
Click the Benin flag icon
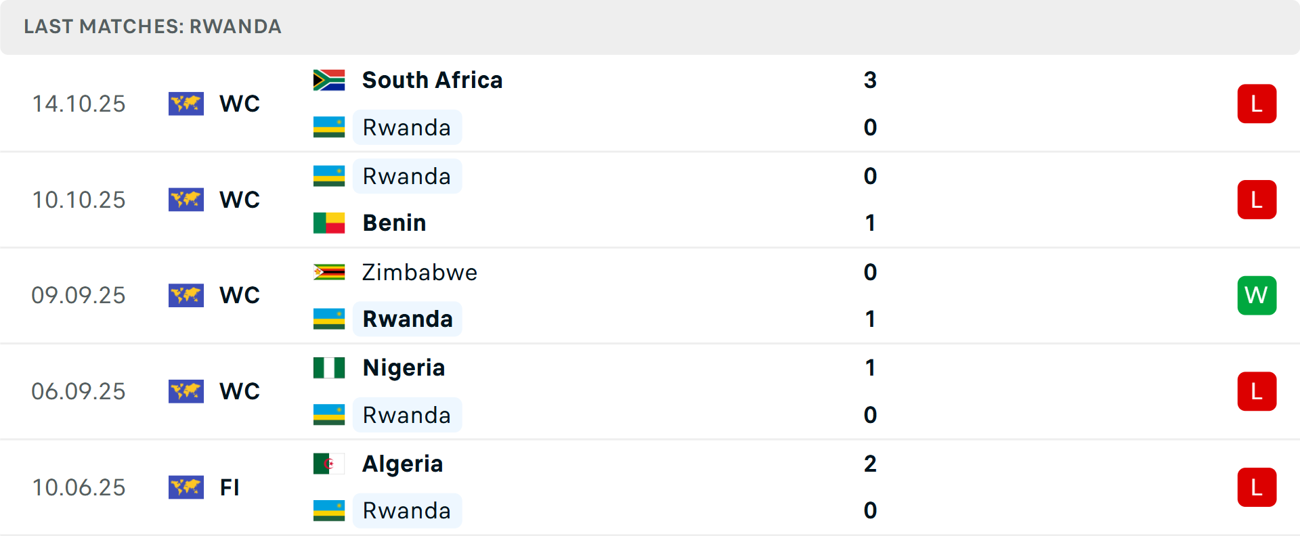(x=329, y=222)
